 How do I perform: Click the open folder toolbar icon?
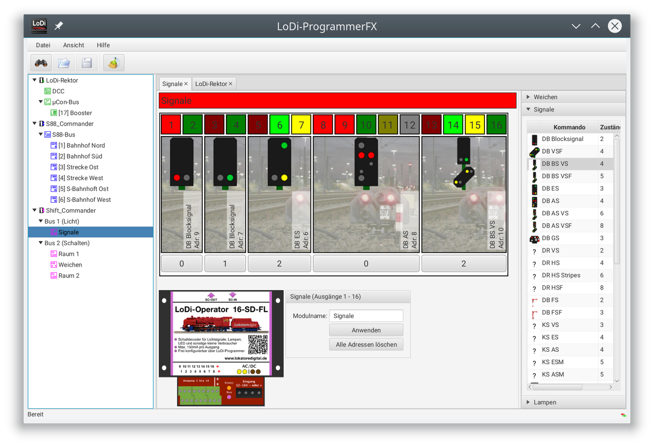point(64,63)
